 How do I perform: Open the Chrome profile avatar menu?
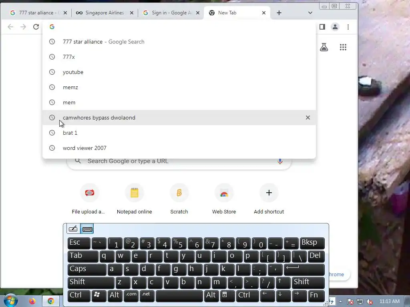tap(335, 27)
